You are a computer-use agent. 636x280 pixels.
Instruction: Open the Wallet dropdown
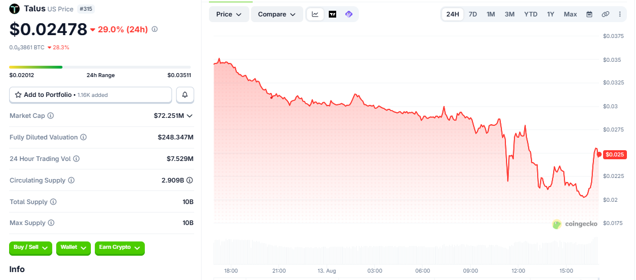pyautogui.click(x=73, y=247)
